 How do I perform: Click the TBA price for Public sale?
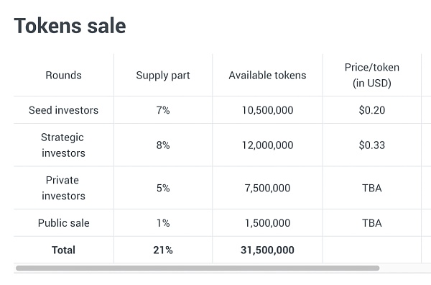tap(372, 223)
